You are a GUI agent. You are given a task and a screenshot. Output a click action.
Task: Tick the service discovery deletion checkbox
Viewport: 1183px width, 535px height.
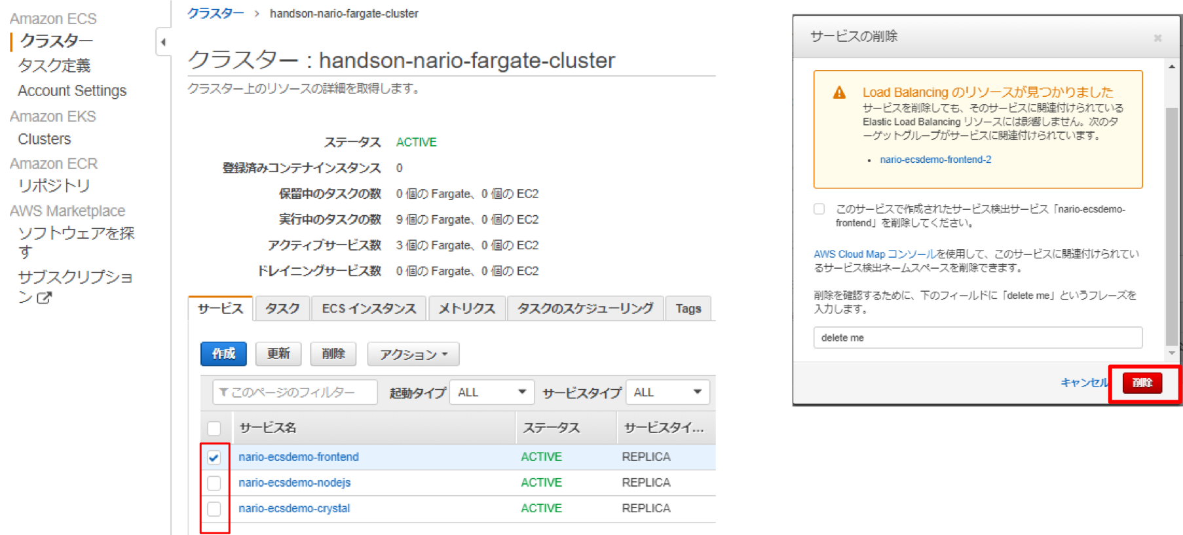point(819,209)
